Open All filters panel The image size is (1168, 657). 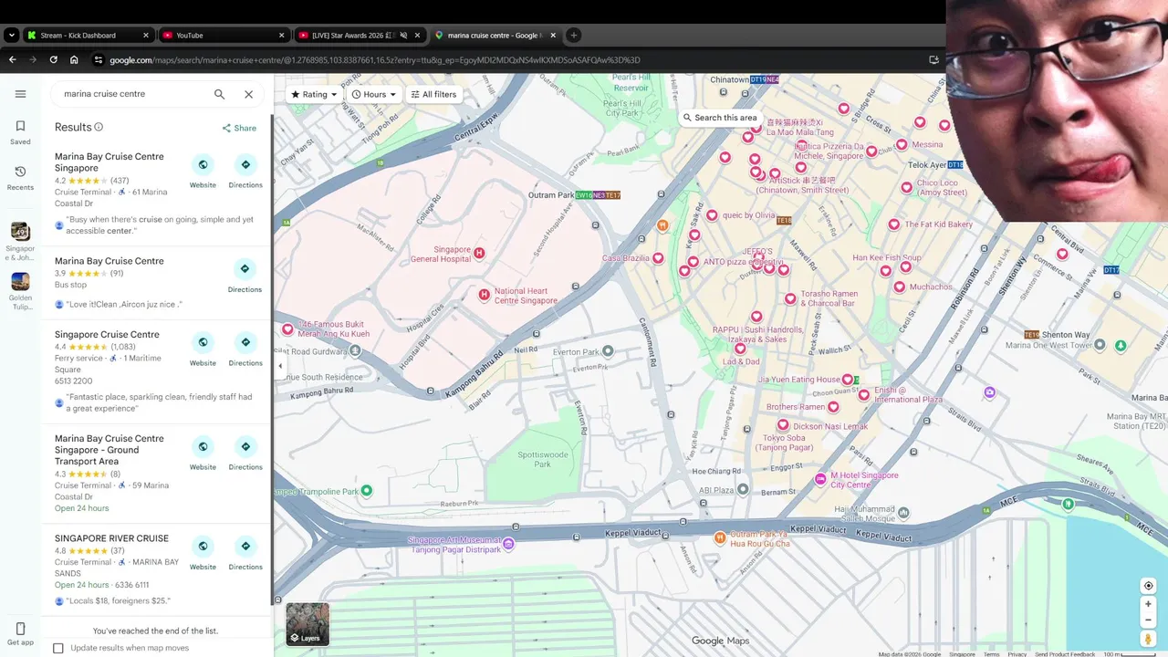coord(433,94)
